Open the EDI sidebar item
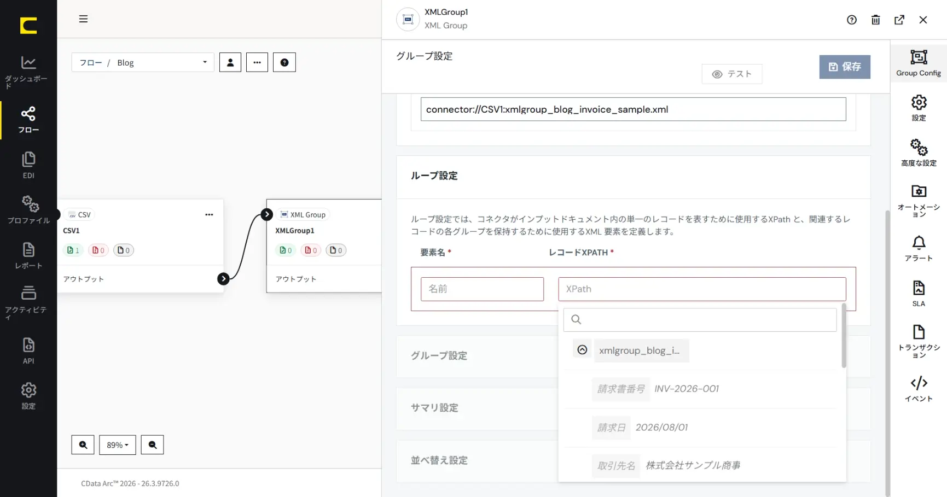 coord(28,166)
